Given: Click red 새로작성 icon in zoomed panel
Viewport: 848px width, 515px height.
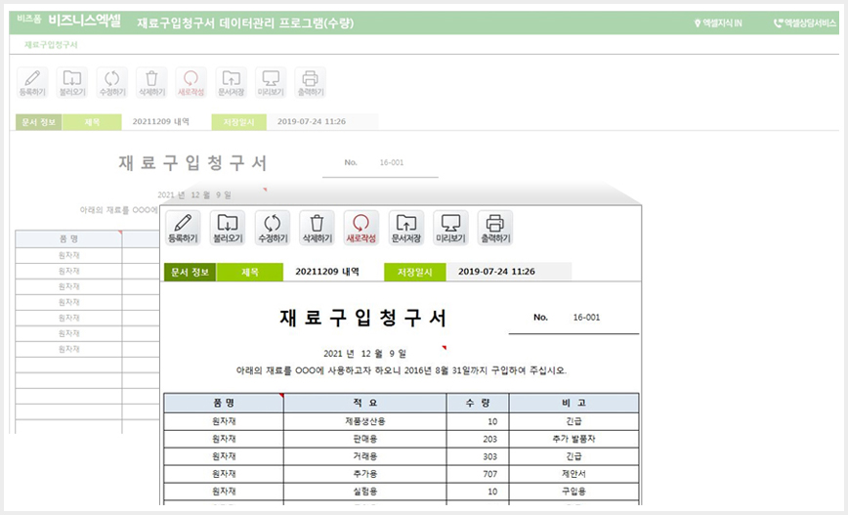Looking at the screenshot, I should point(361,228).
